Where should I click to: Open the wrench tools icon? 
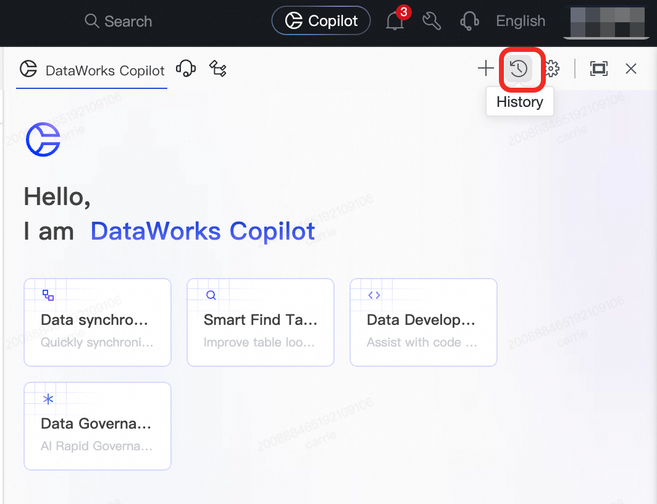point(432,21)
